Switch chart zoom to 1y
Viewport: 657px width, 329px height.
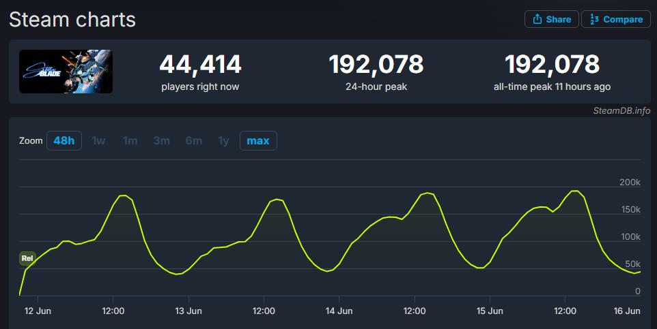(223, 141)
